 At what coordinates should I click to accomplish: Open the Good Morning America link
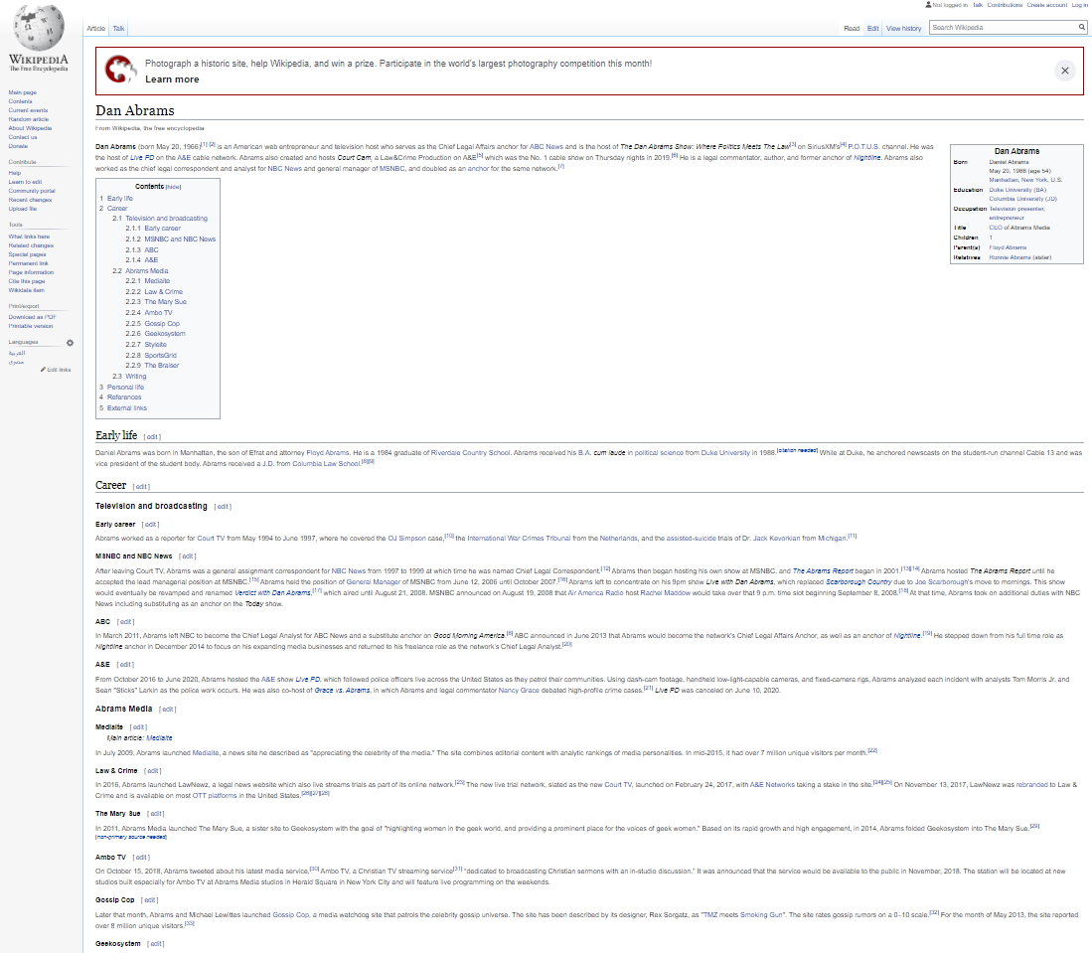(469, 636)
